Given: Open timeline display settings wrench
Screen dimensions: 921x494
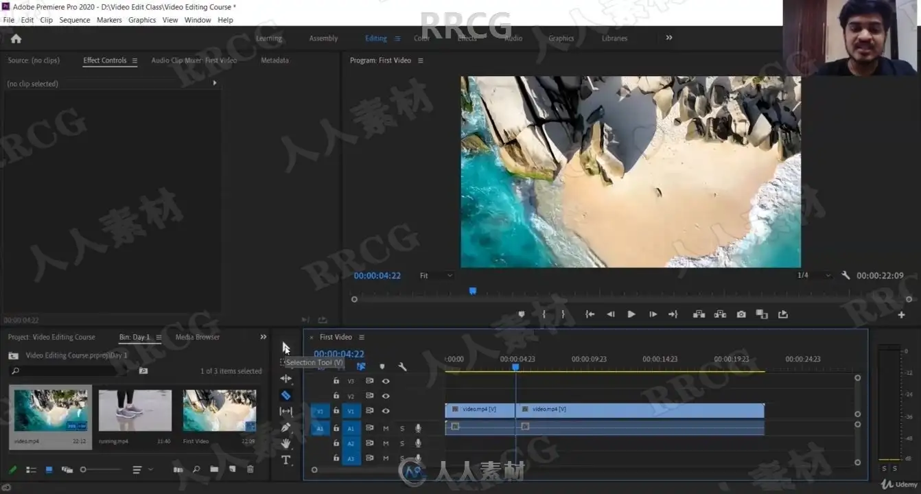Looking at the screenshot, I should (x=403, y=367).
